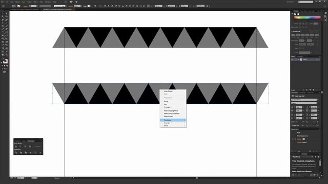Screen dimensions: 328x184
Task: Select the Scale tool
Action: click(7, 32)
